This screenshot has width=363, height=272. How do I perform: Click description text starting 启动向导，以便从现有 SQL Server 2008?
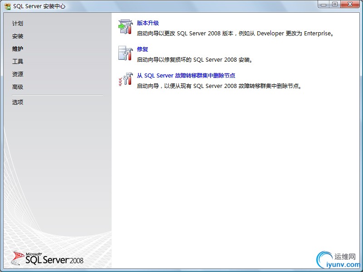tap(220, 86)
